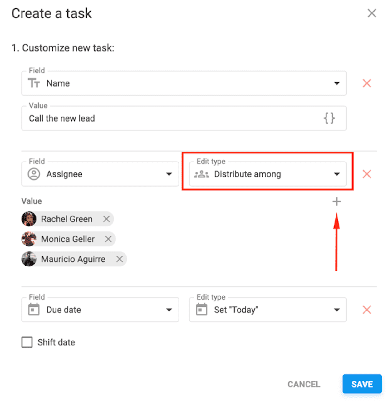Remove Monica Geller chip

108,239
